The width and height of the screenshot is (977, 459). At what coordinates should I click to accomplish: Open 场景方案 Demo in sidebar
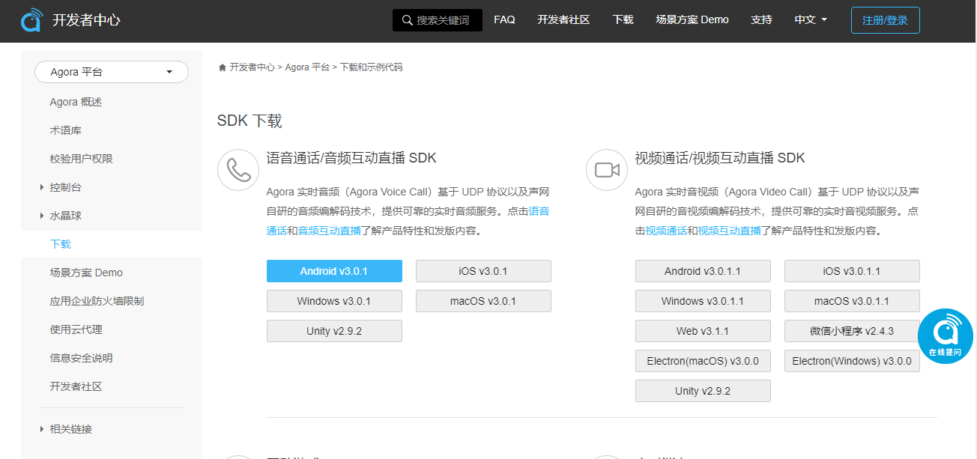coord(86,273)
